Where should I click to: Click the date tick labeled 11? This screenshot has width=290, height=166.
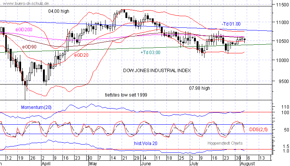pos(157,158)
